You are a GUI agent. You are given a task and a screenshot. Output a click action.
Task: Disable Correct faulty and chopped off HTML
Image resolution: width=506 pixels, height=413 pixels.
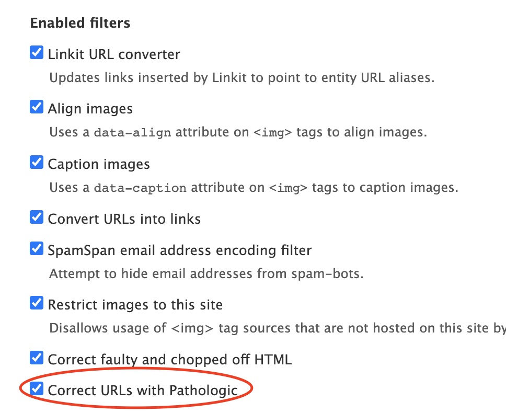tap(36, 358)
